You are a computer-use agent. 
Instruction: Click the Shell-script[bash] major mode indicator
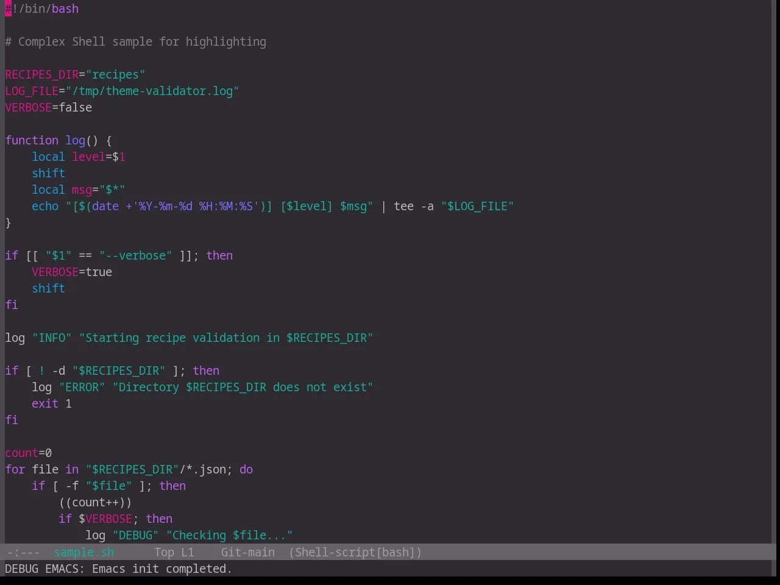(355, 553)
